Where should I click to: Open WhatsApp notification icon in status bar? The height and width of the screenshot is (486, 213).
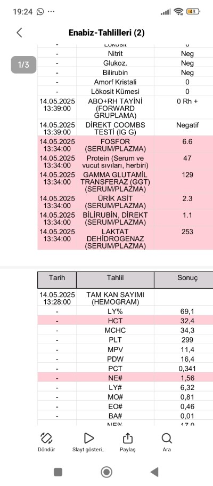(x=40, y=12)
